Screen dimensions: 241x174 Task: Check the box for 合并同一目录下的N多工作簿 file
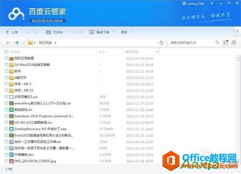pyautogui.click(x=6, y=148)
